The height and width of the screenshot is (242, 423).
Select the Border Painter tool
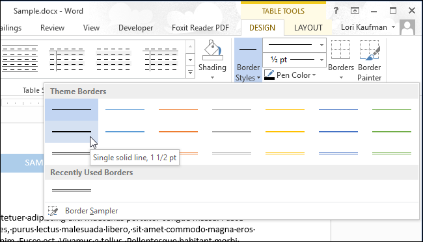tap(370, 60)
